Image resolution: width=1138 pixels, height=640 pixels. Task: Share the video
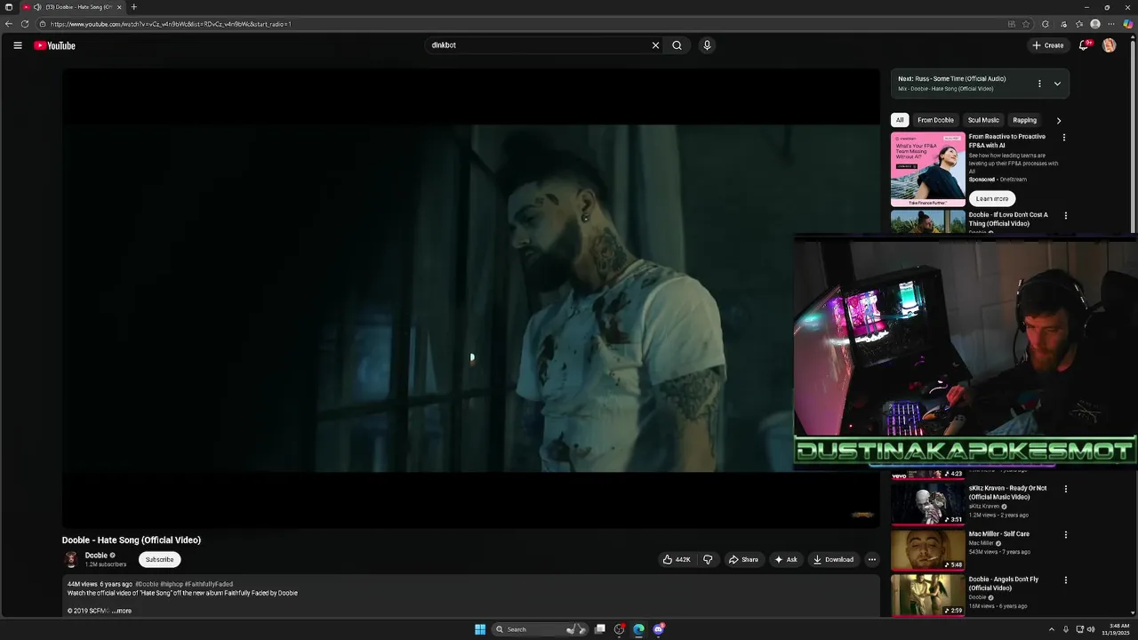(x=743, y=559)
